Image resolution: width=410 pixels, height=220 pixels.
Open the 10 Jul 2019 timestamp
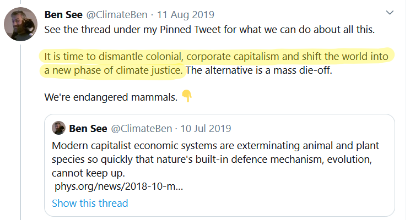click(x=206, y=128)
